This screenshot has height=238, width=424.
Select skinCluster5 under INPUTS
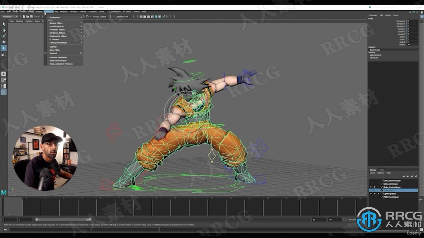(x=375, y=55)
